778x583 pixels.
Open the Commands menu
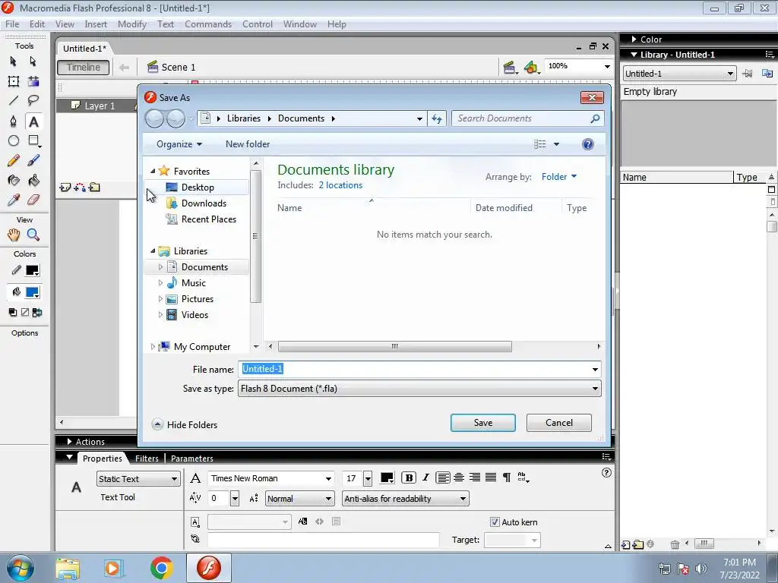[x=208, y=24]
